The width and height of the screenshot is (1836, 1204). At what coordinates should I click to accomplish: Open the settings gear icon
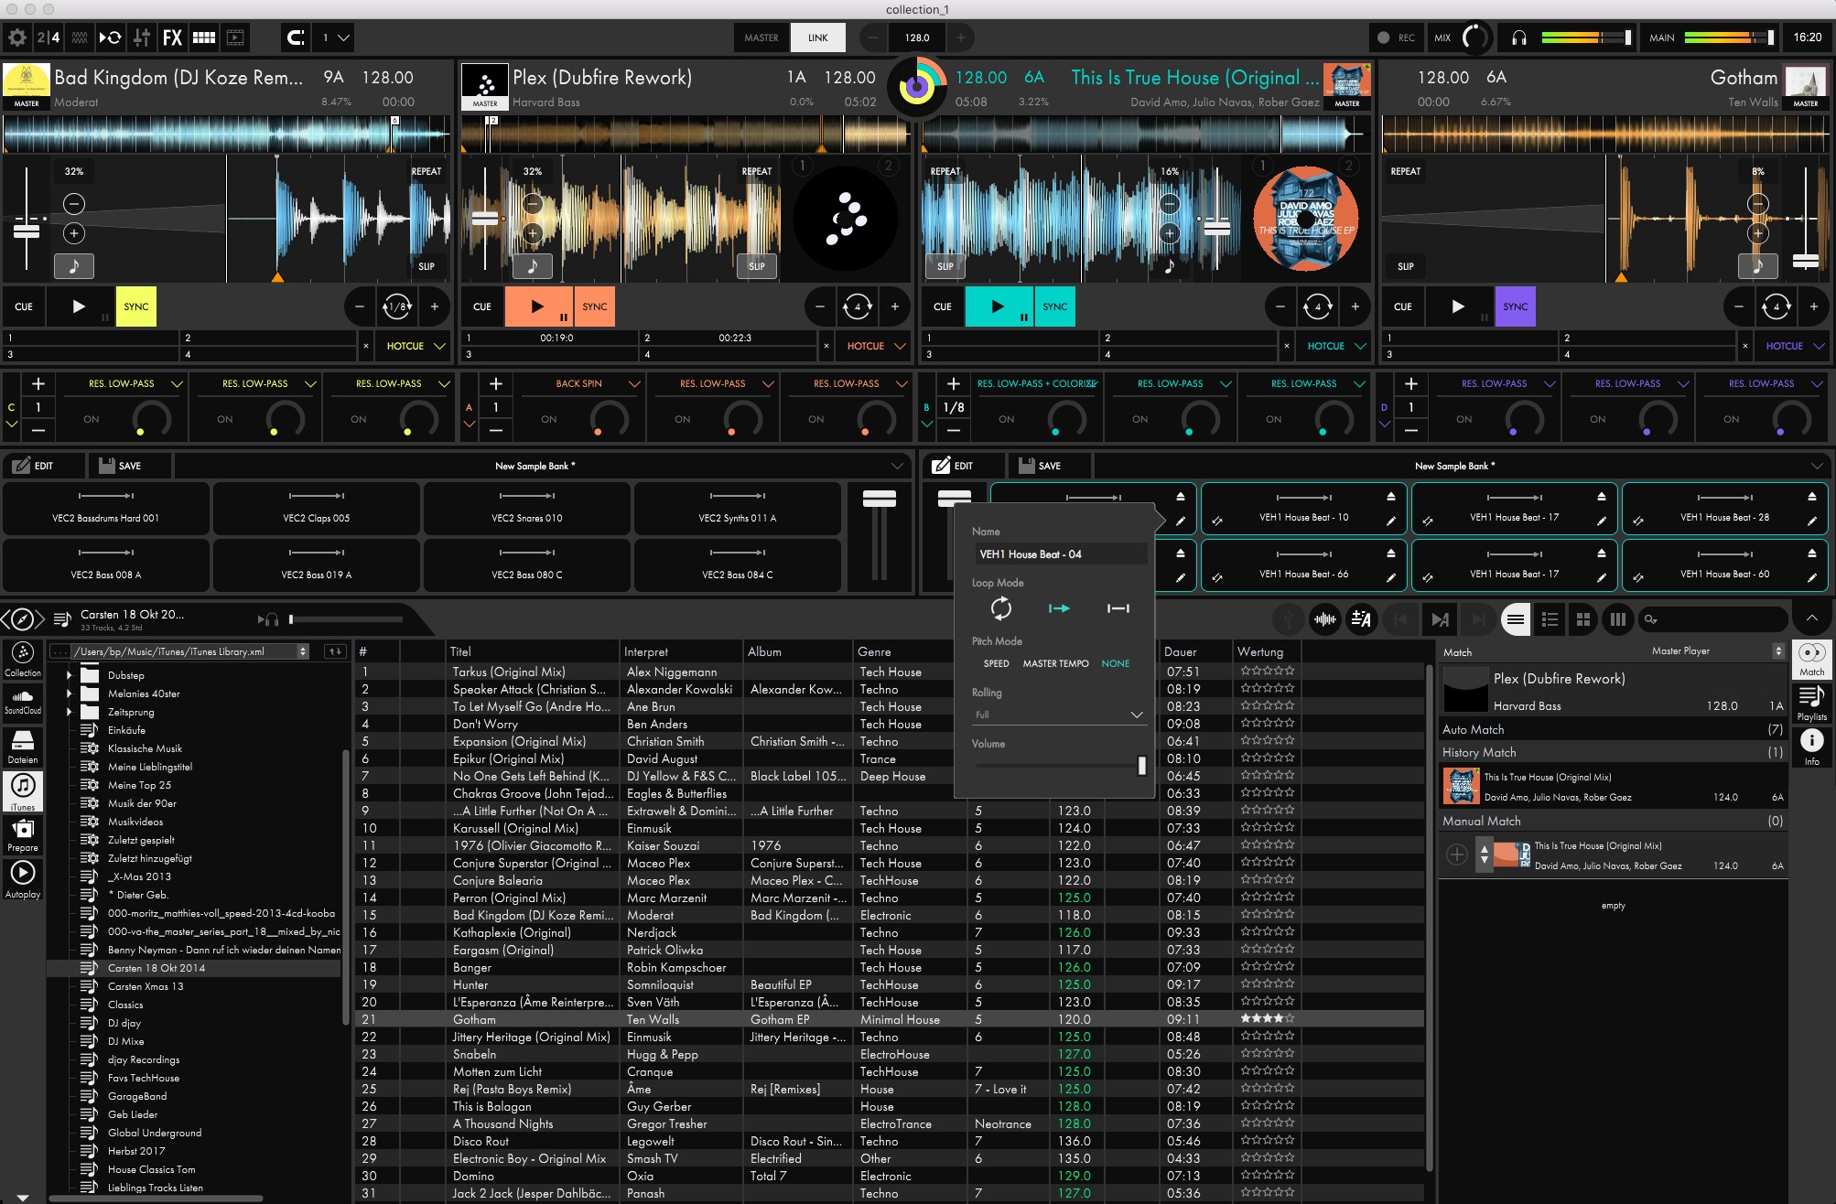tap(16, 38)
